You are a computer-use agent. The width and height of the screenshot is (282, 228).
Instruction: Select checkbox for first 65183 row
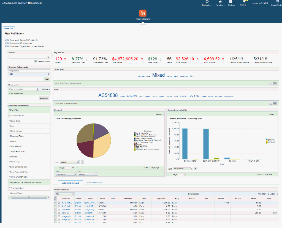coord(55,216)
